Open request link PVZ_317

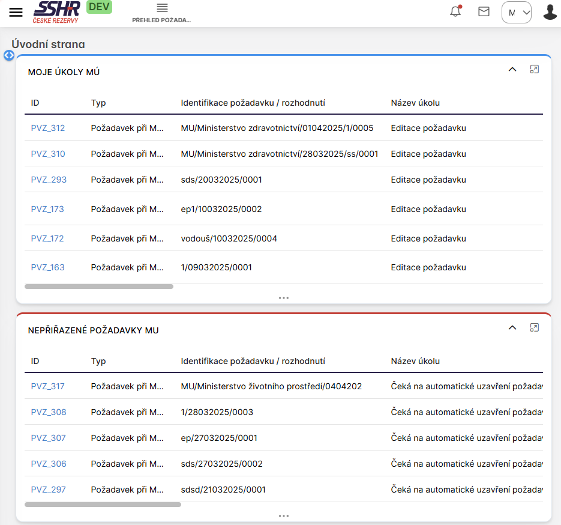pyautogui.click(x=48, y=386)
